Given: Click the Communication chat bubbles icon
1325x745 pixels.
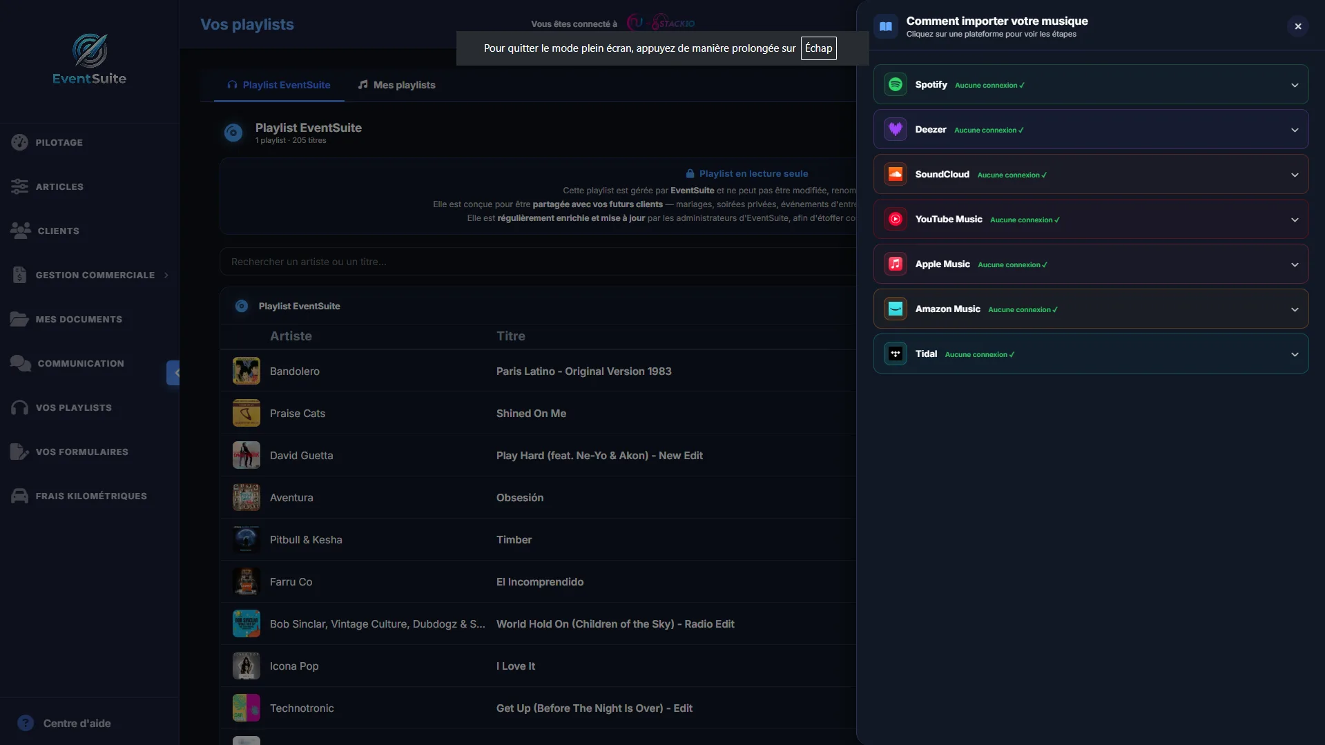Looking at the screenshot, I should (x=21, y=363).
